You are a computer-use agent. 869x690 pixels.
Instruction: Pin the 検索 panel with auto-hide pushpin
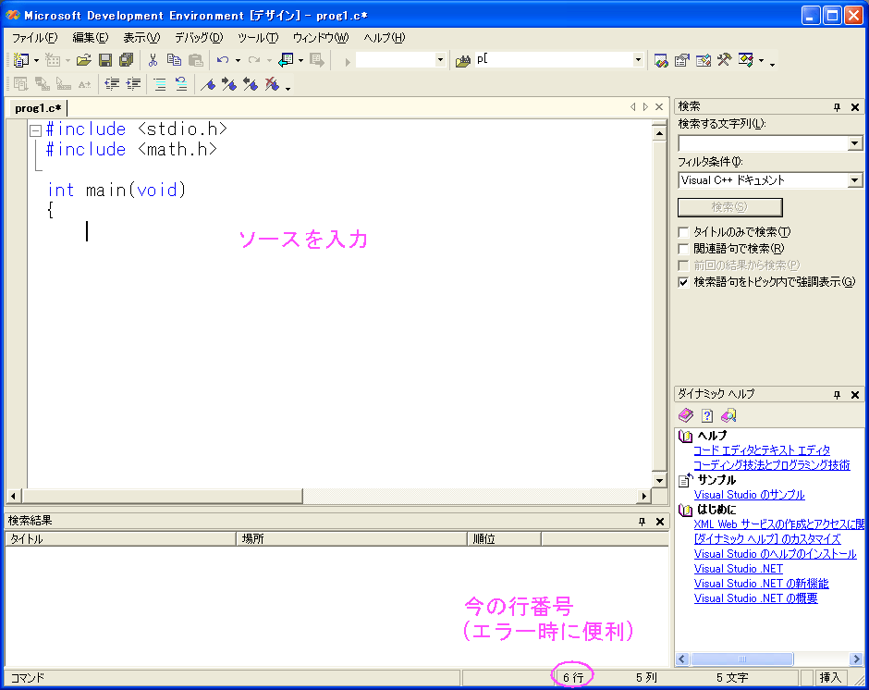[837, 107]
